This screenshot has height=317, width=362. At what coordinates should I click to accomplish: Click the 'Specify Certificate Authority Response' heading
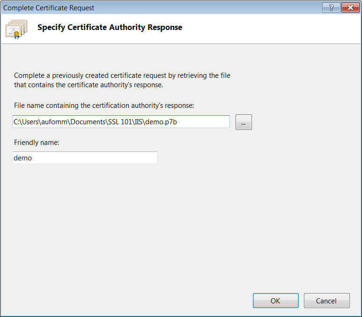coord(110,27)
